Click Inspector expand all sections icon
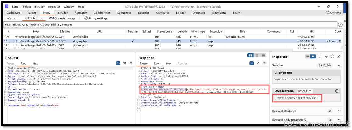Viewport: 352px width, 130px height. tap(320, 57)
